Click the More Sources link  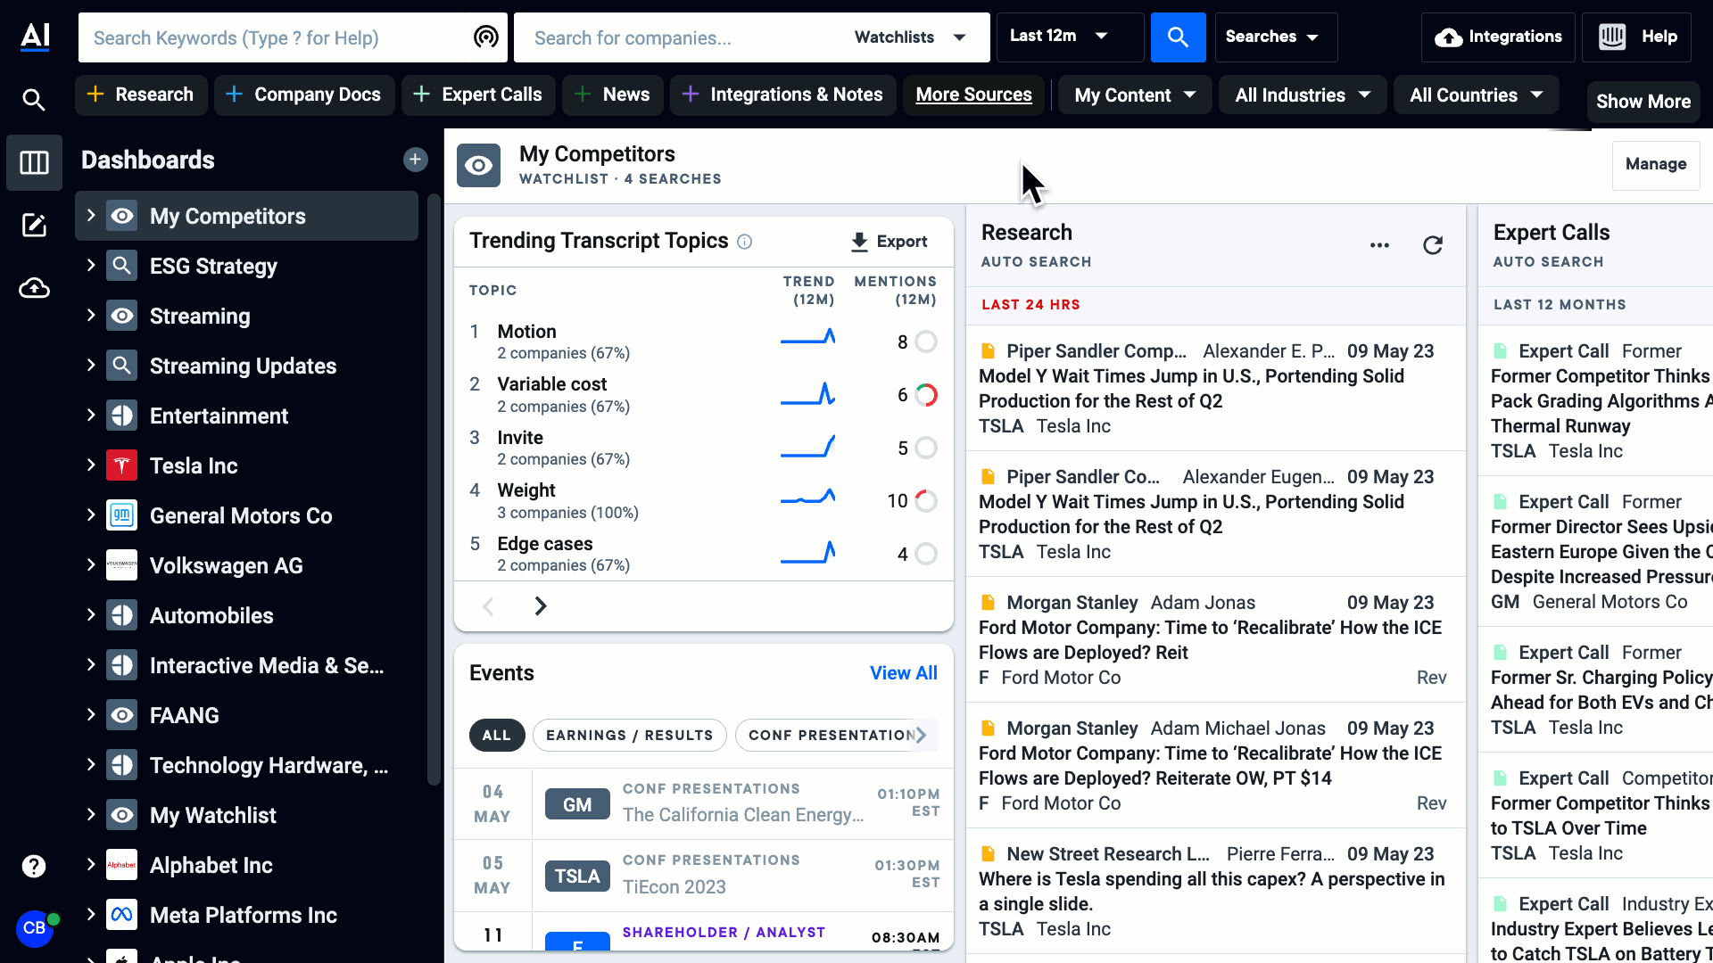coord(973,95)
